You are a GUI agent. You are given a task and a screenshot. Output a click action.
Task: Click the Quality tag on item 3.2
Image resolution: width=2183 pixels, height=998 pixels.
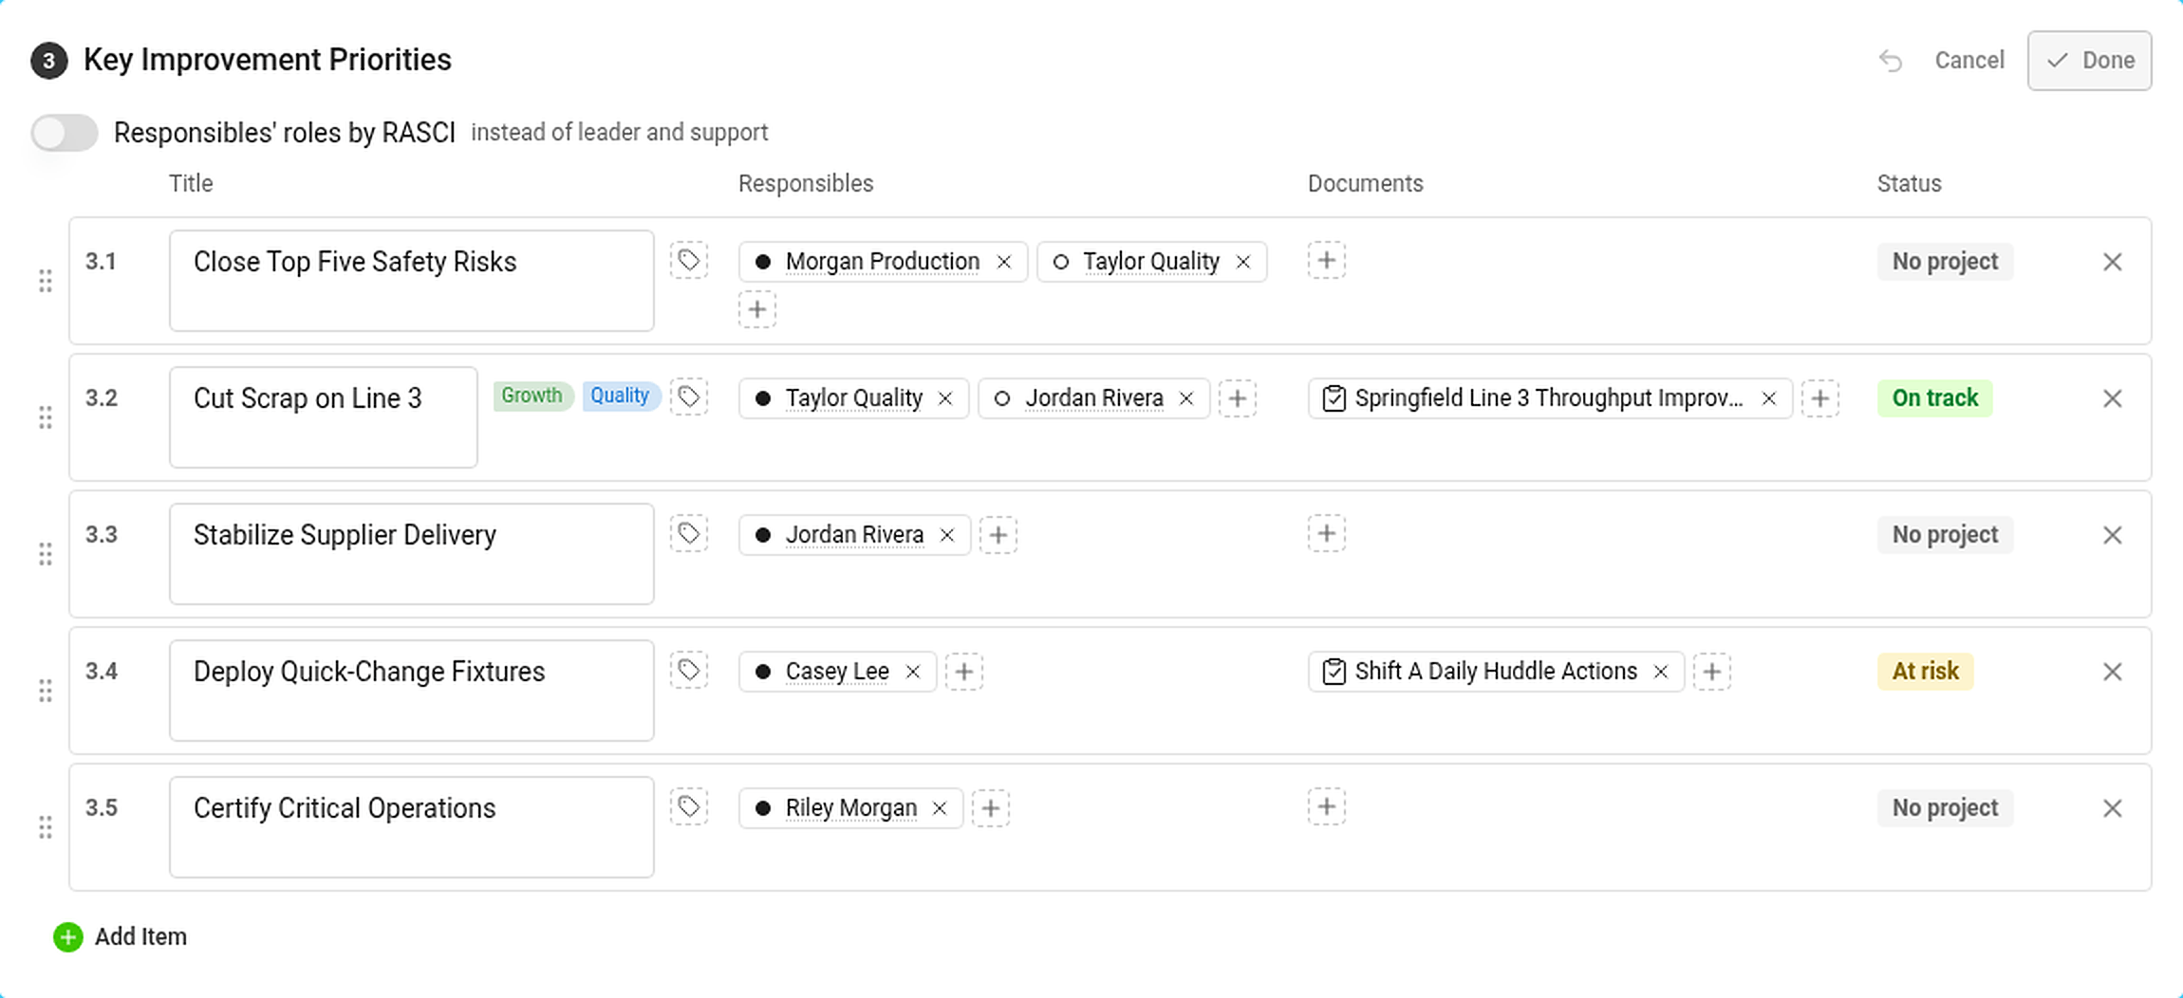tap(620, 396)
